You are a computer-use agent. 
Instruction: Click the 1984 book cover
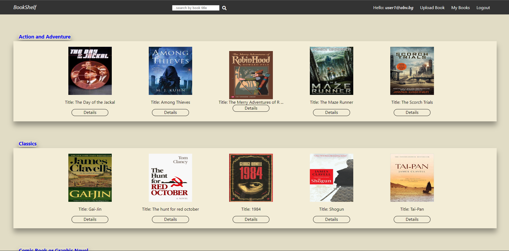coord(251,178)
